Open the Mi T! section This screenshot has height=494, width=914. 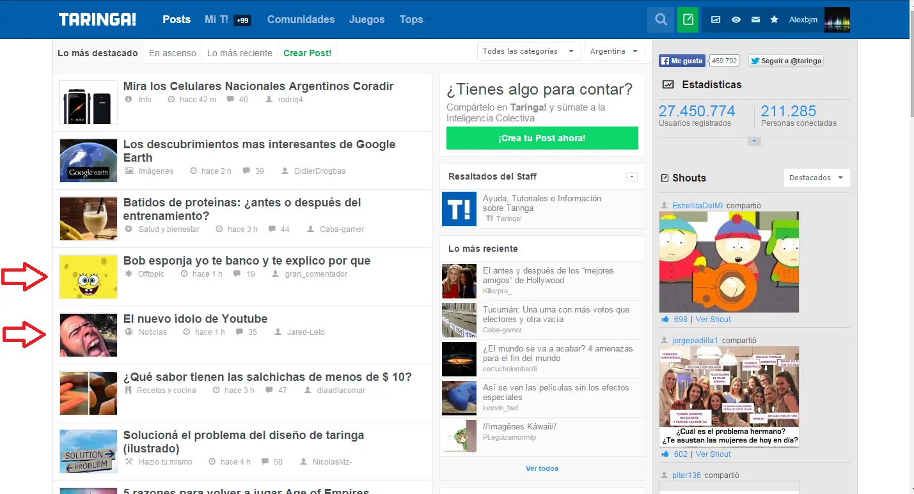coord(216,19)
